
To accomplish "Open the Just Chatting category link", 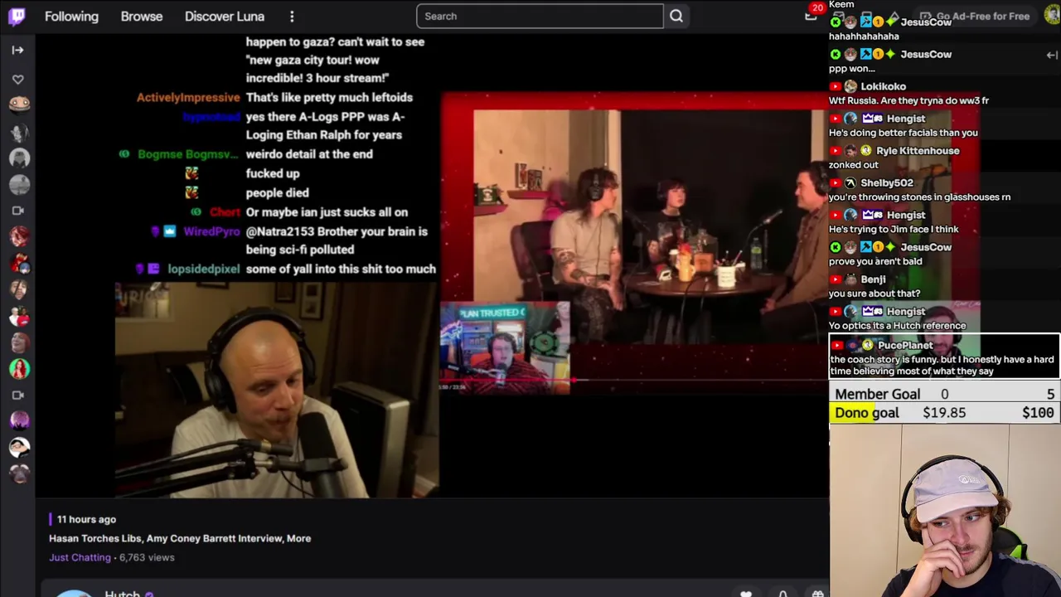I will 80,557.
